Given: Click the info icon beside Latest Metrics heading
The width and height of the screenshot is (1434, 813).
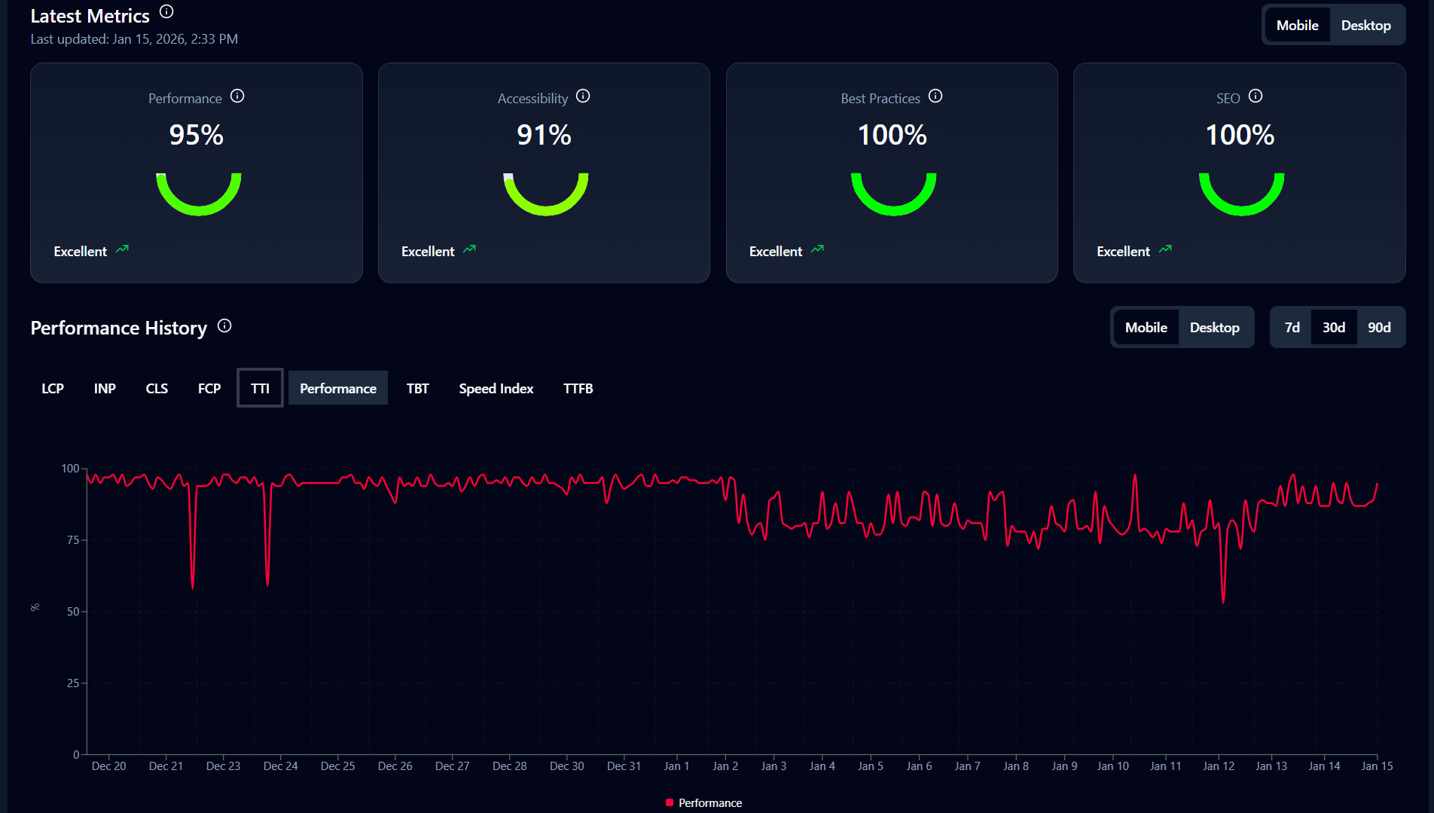Looking at the screenshot, I should [166, 11].
